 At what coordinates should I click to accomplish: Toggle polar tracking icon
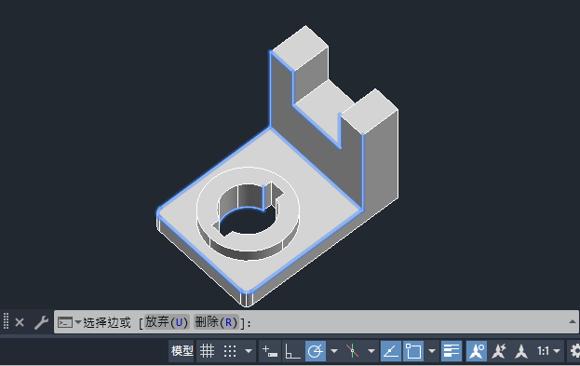click(316, 350)
